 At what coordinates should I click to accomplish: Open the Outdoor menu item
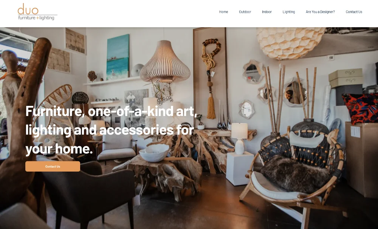pyautogui.click(x=245, y=12)
